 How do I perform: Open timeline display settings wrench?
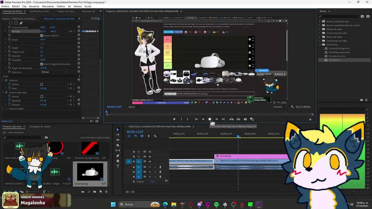coord(155,136)
